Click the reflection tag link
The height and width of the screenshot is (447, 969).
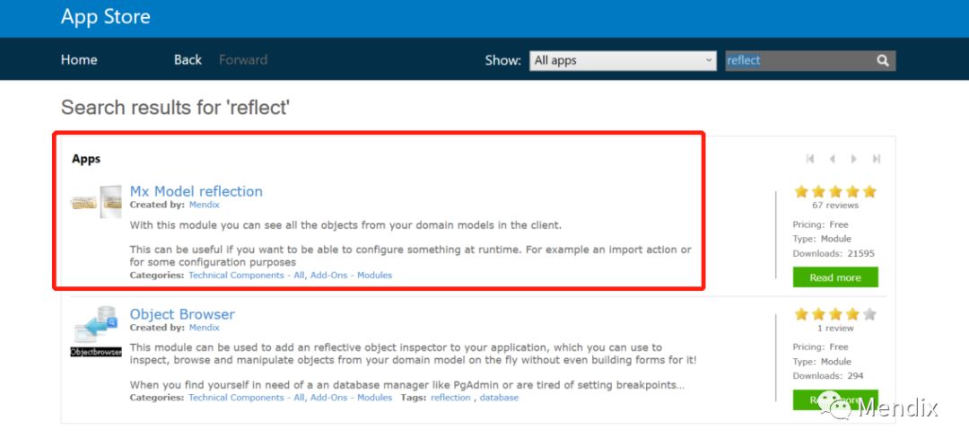pos(450,398)
